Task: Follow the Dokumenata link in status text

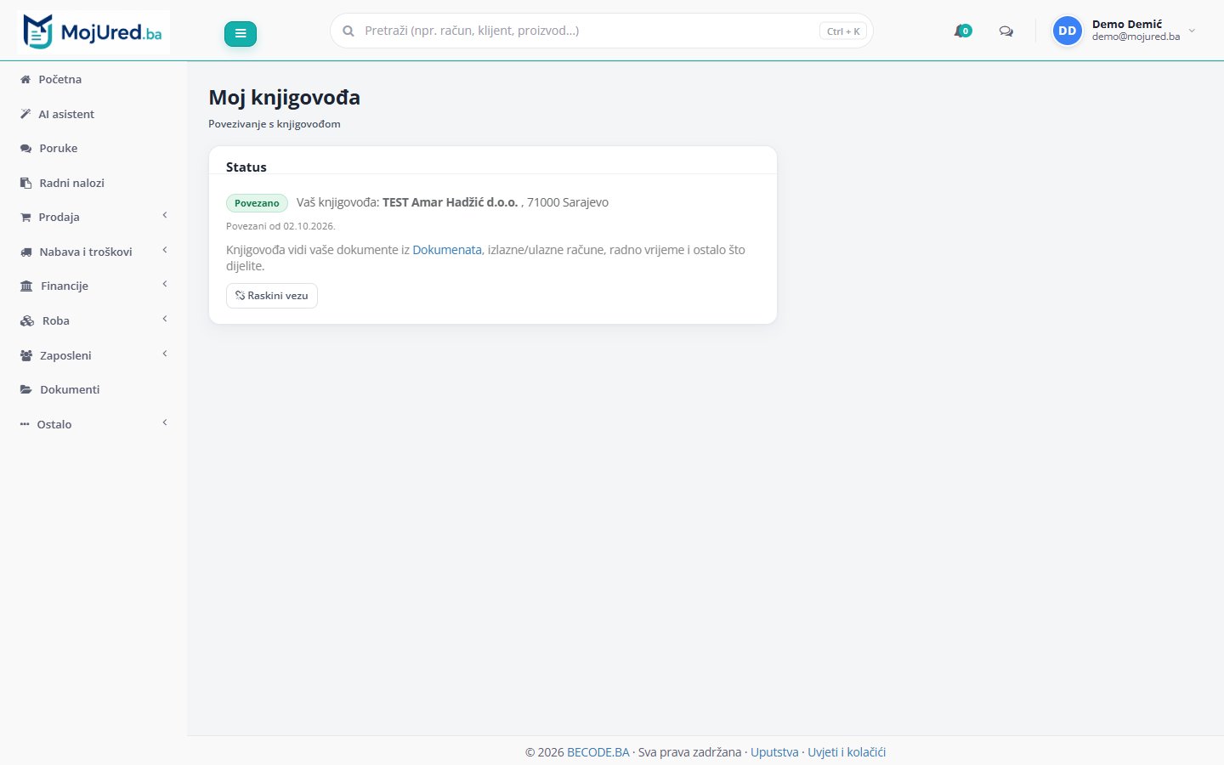Action: click(447, 250)
